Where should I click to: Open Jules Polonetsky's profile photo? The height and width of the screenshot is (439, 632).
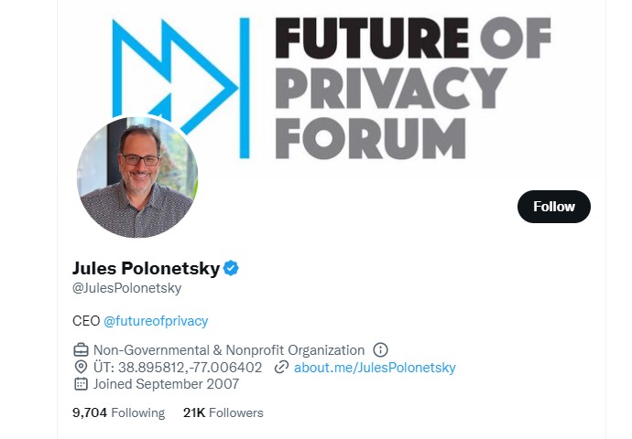[136, 177]
